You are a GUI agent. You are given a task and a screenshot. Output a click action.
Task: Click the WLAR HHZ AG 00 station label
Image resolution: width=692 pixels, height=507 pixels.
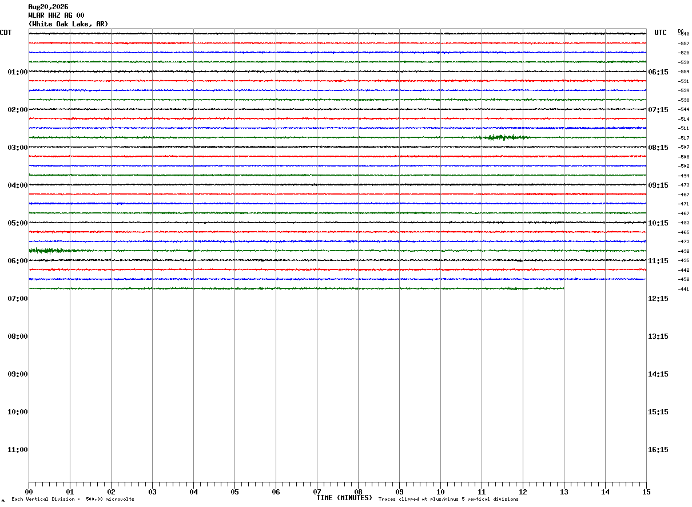point(56,15)
